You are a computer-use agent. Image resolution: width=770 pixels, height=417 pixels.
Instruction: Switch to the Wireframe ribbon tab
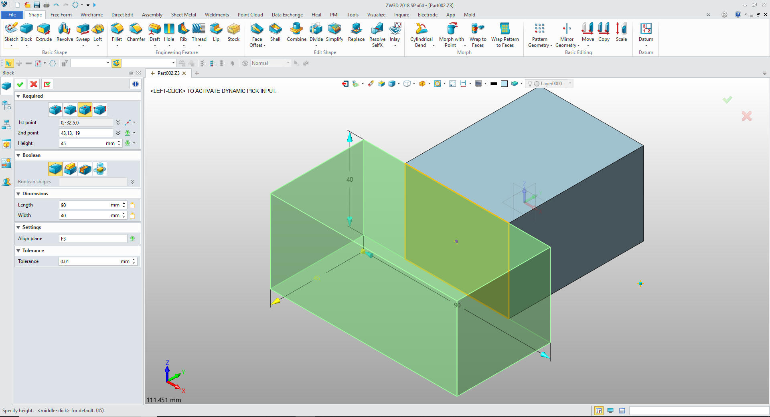coord(91,15)
